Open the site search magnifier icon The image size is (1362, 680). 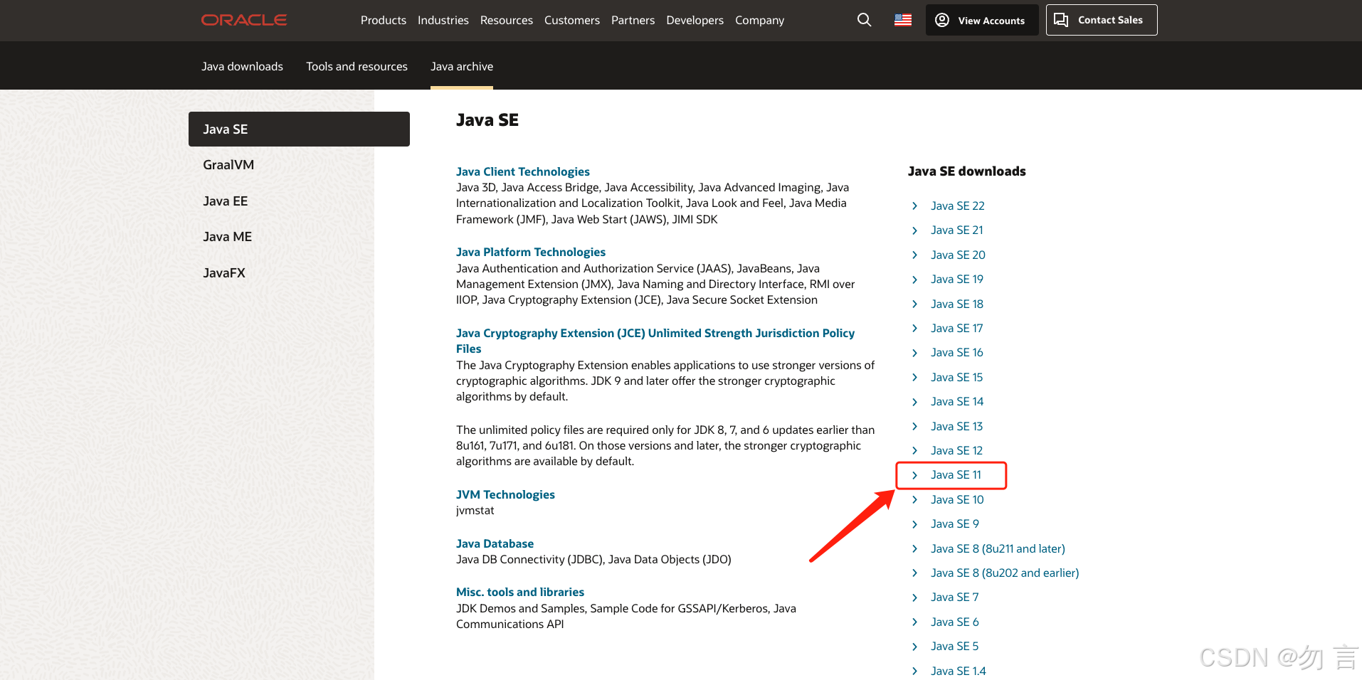tap(864, 20)
